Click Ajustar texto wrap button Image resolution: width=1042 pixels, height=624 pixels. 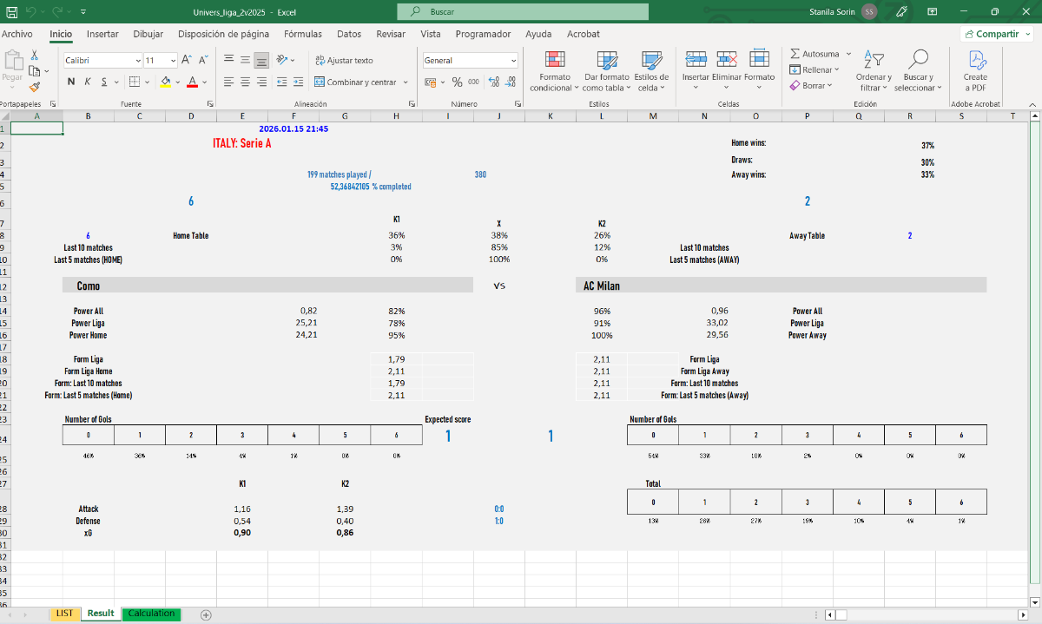click(x=344, y=60)
